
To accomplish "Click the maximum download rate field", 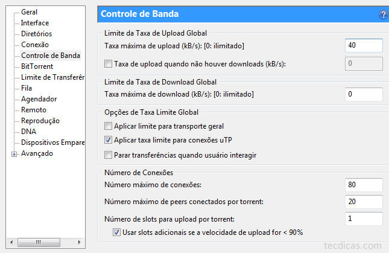I will [x=364, y=94].
